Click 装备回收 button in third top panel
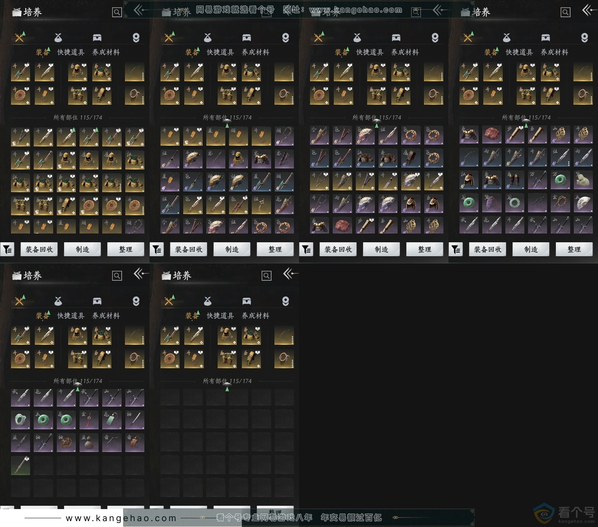 click(338, 249)
